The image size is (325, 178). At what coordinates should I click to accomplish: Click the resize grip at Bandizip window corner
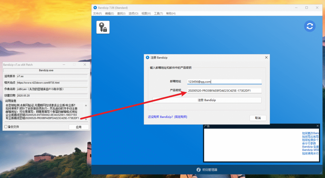[x=321, y=173]
